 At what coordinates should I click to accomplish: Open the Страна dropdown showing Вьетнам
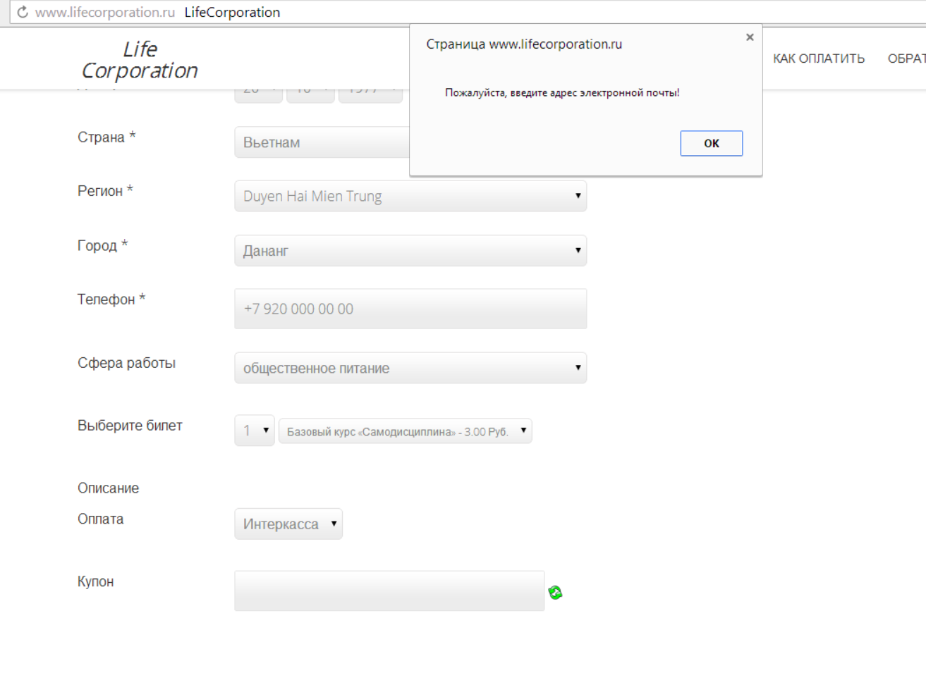(322, 142)
